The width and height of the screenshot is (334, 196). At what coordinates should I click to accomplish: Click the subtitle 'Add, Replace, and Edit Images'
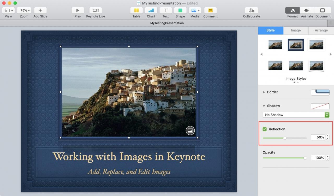(129, 171)
